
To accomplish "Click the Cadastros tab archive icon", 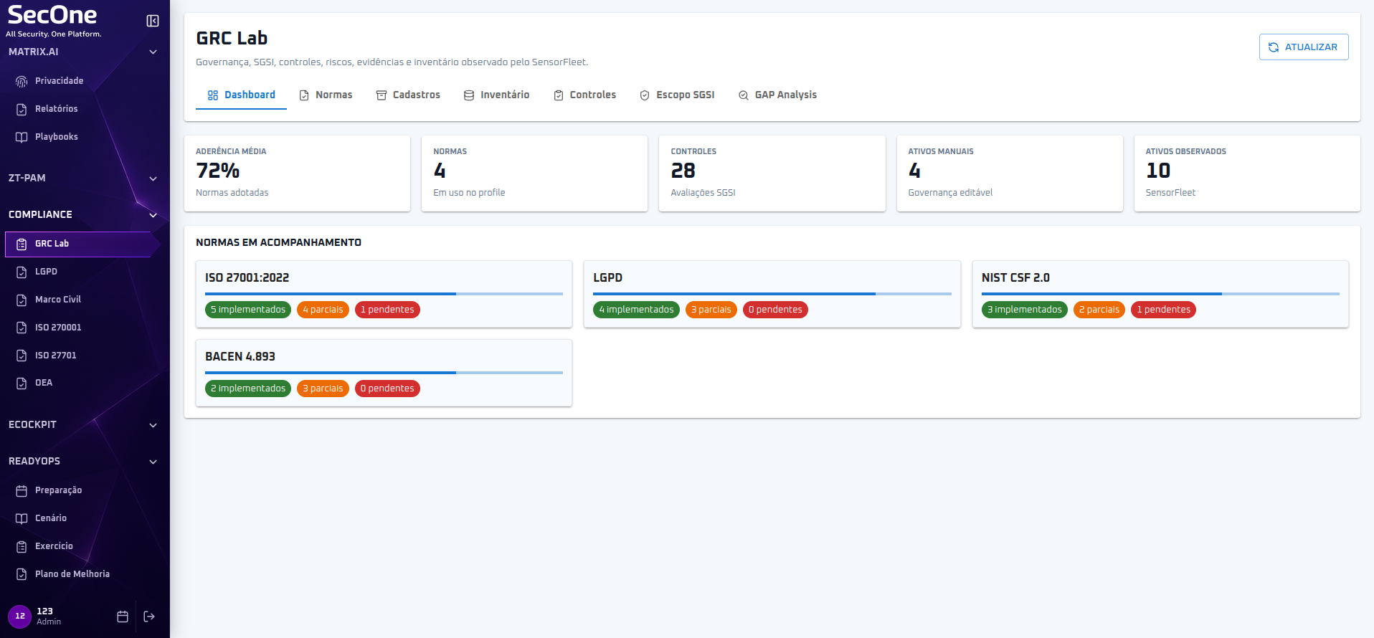I will [x=382, y=95].
